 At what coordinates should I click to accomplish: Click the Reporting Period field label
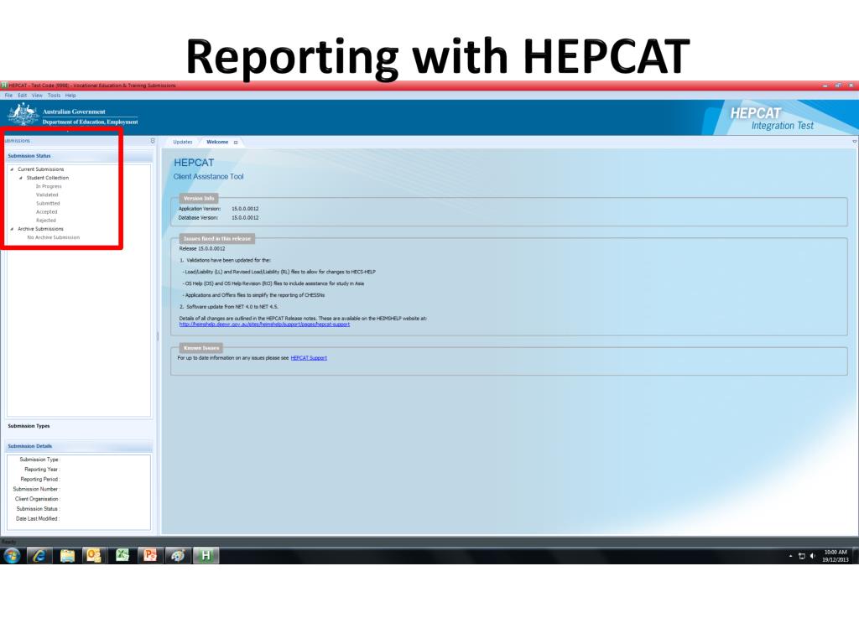point(40,480)
